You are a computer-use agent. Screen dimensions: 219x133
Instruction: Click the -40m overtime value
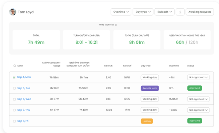click(x=173, y=110)
